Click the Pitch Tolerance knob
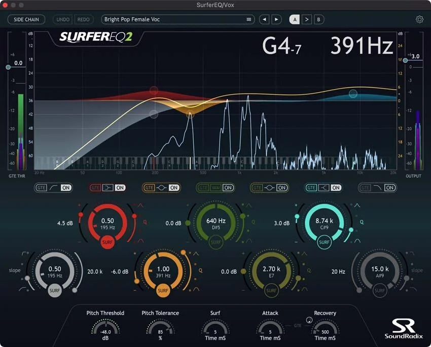Screen dimensions: 431x347 [x=160, y=328]
